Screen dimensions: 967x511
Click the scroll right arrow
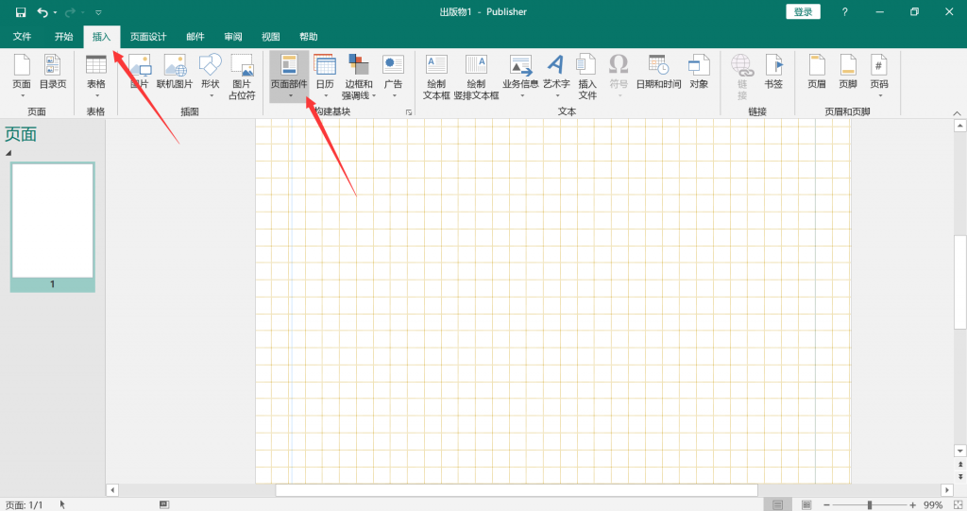[947, 490]
